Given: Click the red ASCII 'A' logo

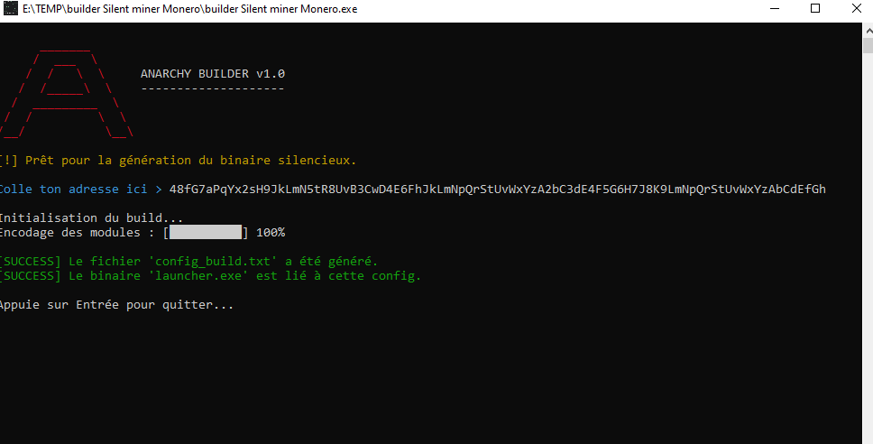Looking at the screenshot, I should tap(66, 94).
